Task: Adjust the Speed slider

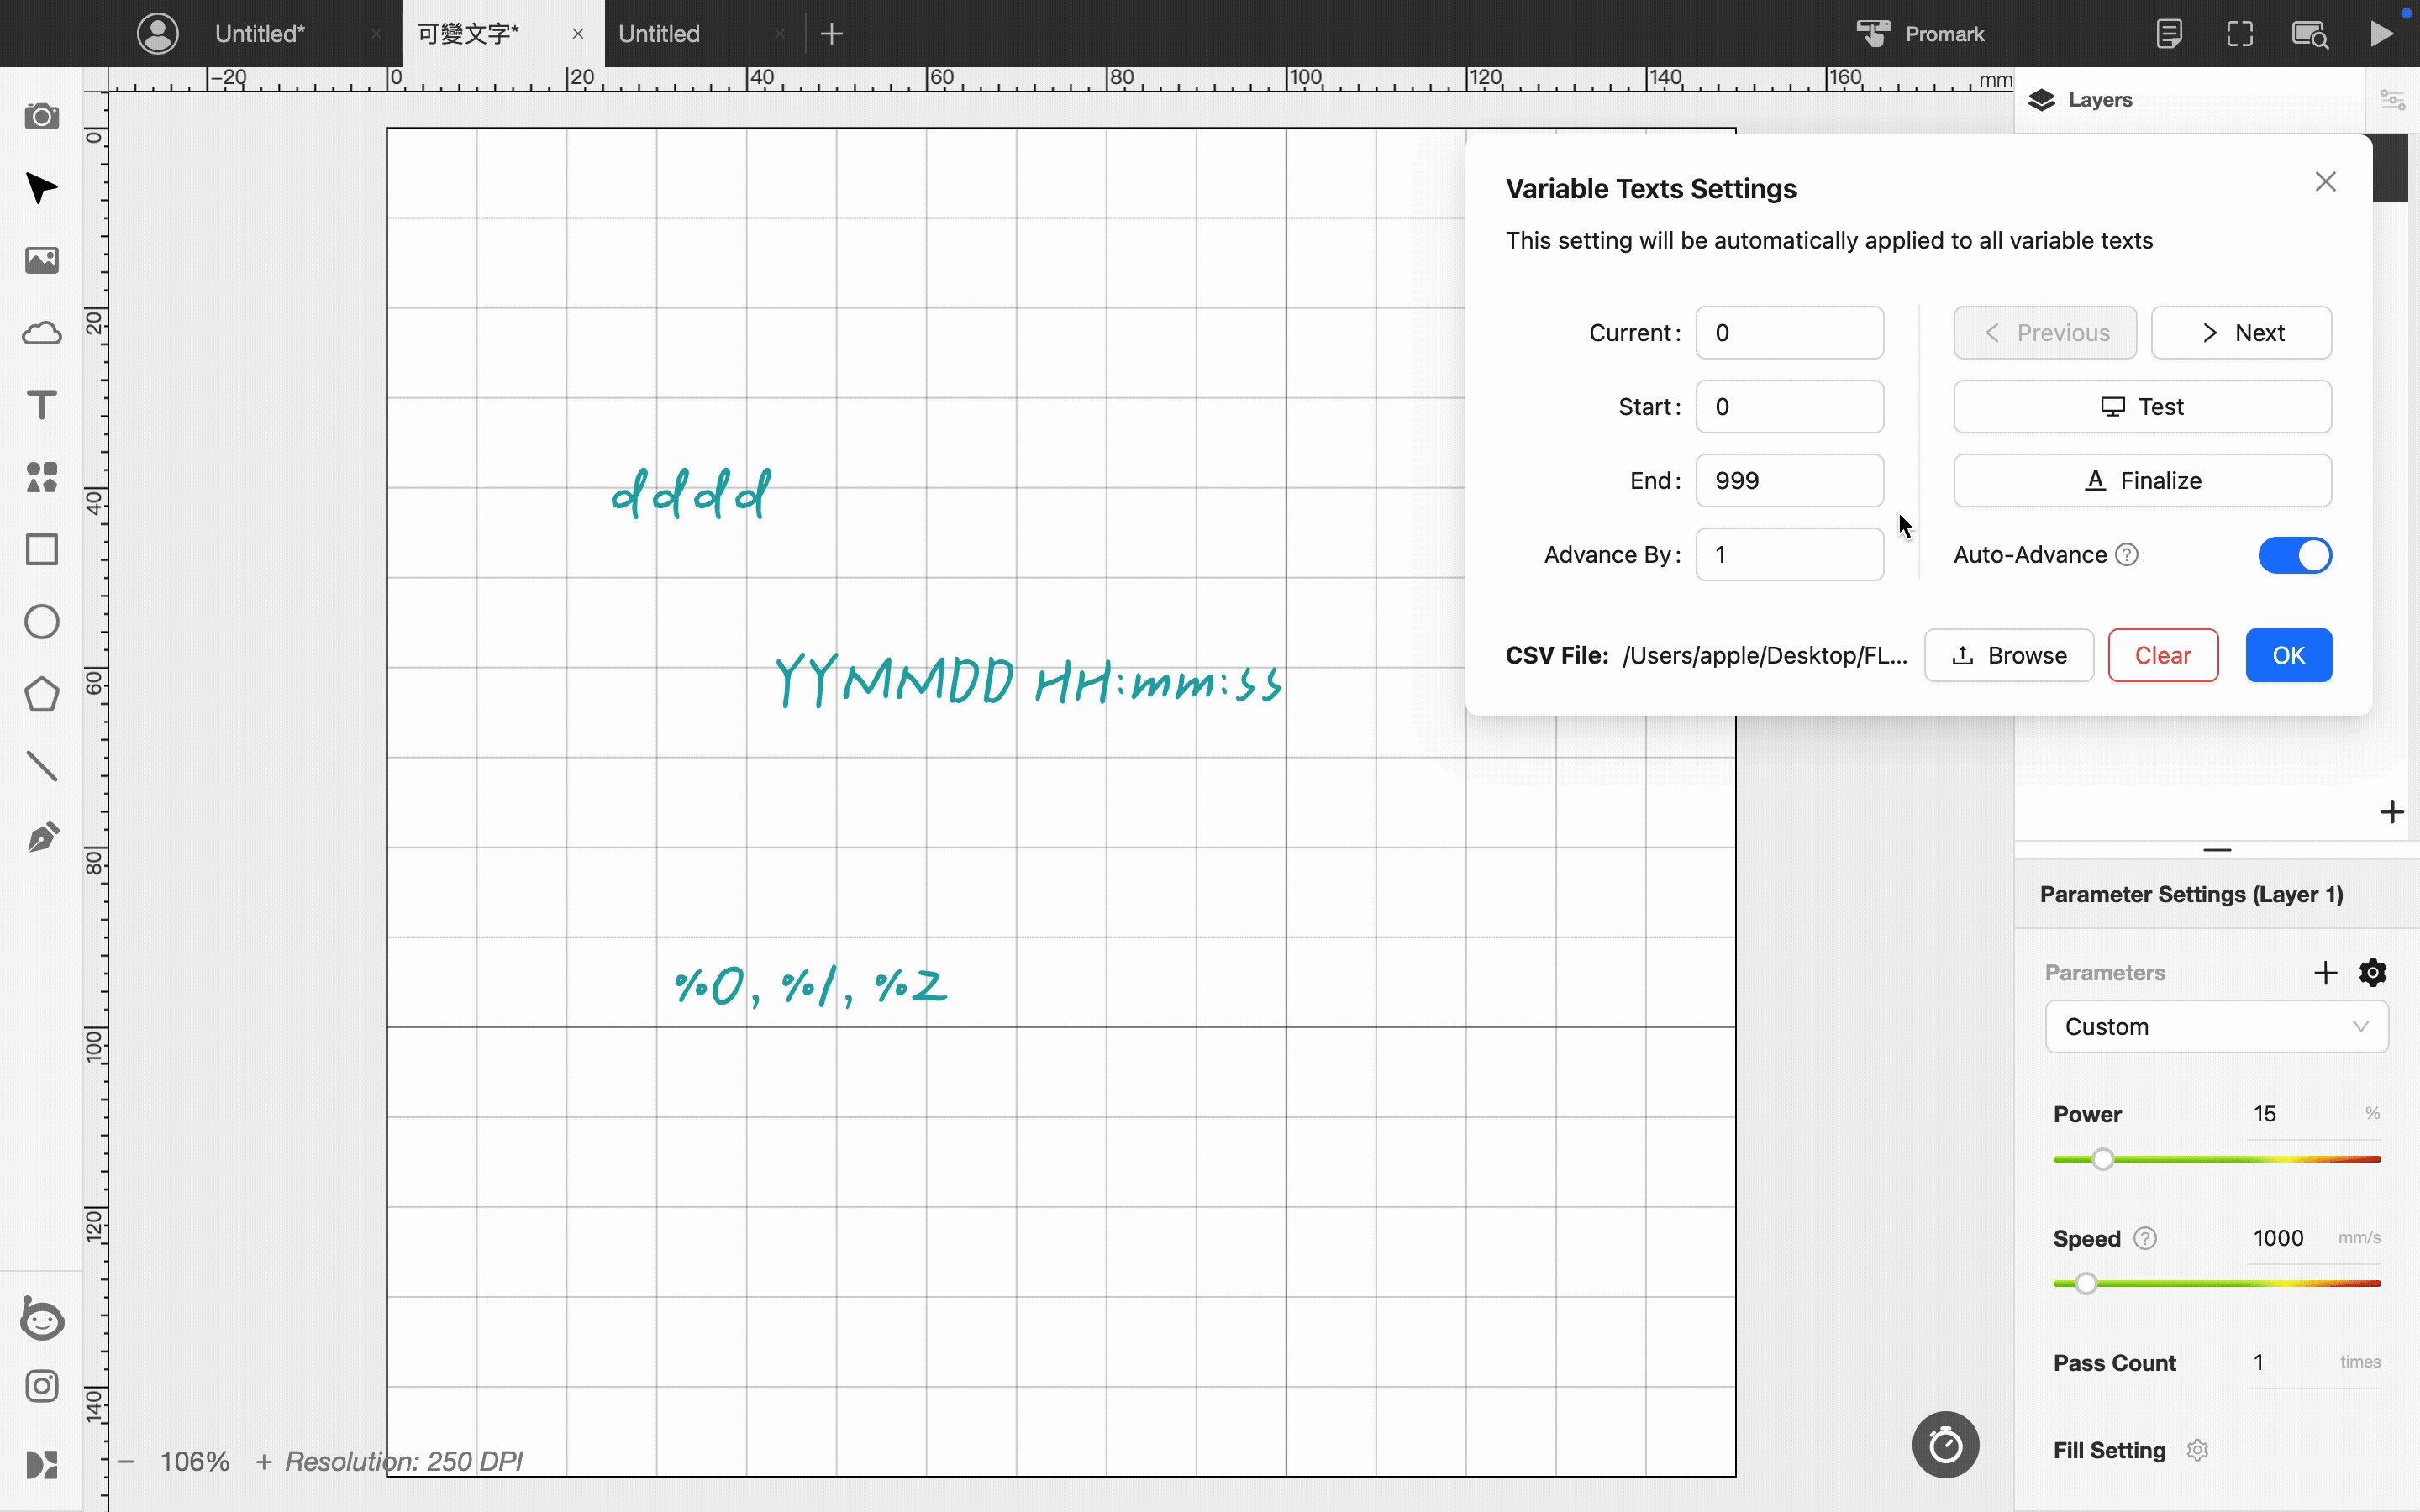Action: pyautogui.click(x=2216, y=1283)
